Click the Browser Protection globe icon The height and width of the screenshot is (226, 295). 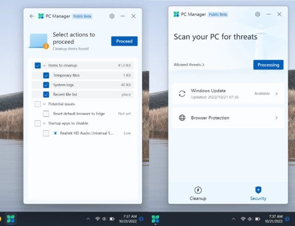182,118
